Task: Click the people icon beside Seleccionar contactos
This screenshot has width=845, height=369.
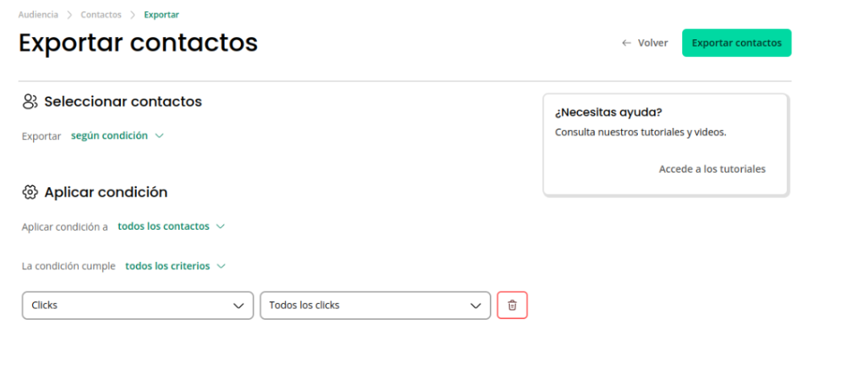Action: click(x=30, y=101)
